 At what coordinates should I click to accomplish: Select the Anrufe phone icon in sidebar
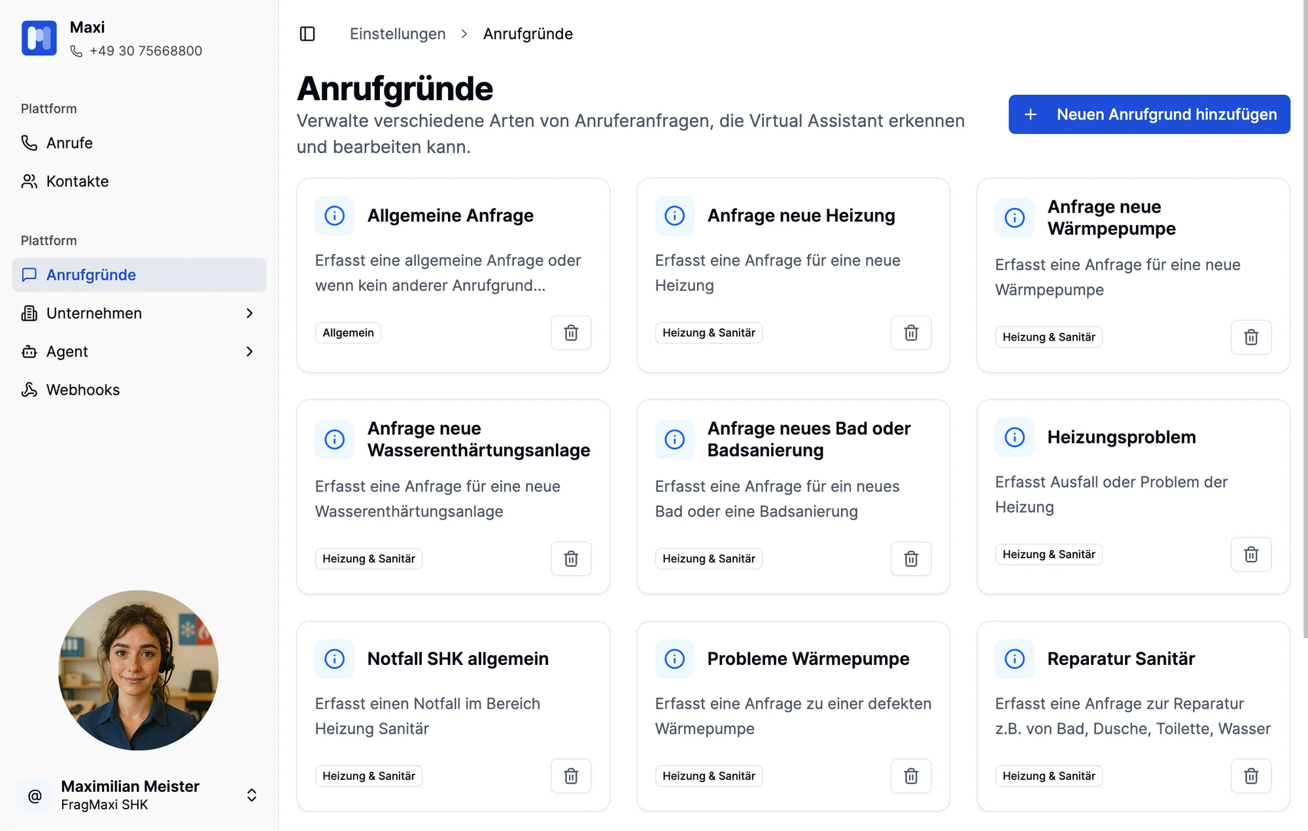(x=29, y=143)
